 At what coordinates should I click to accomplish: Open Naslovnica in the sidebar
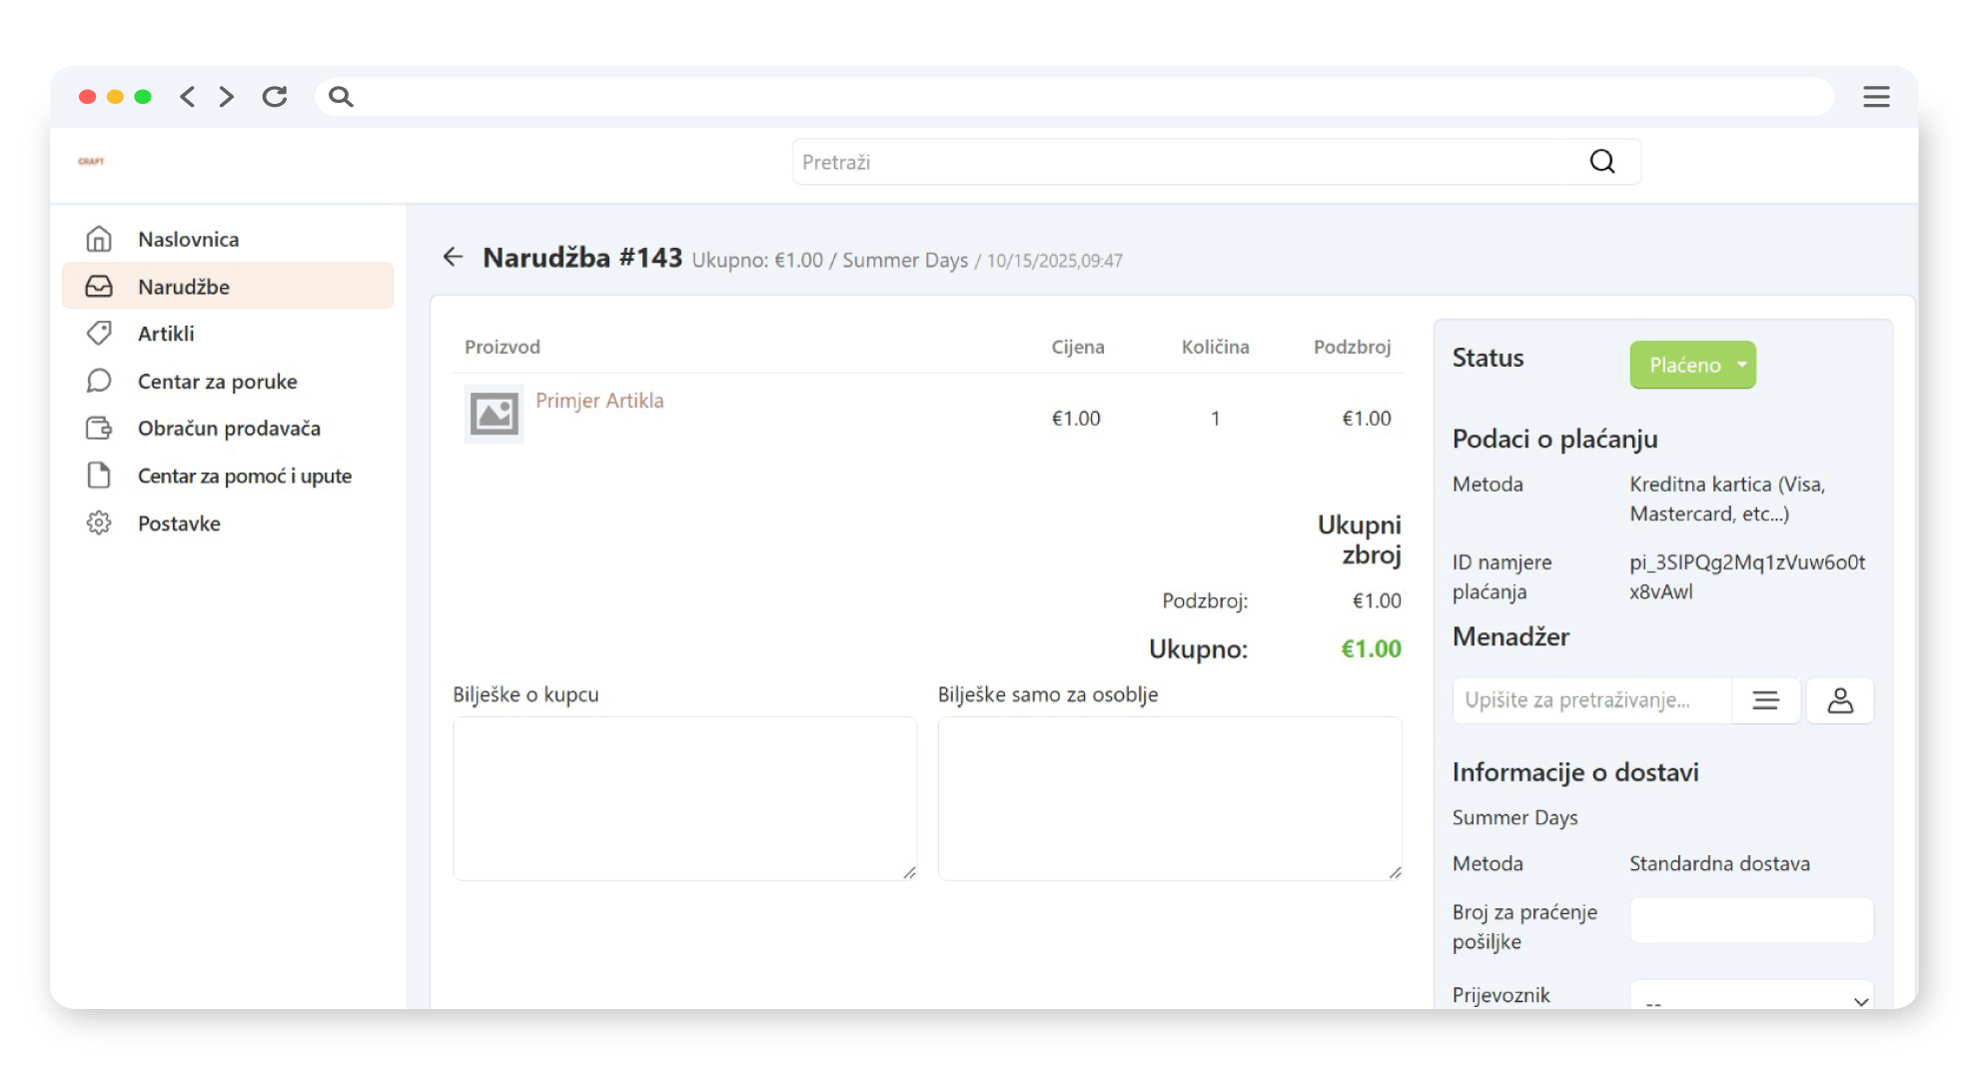(188, 240)
